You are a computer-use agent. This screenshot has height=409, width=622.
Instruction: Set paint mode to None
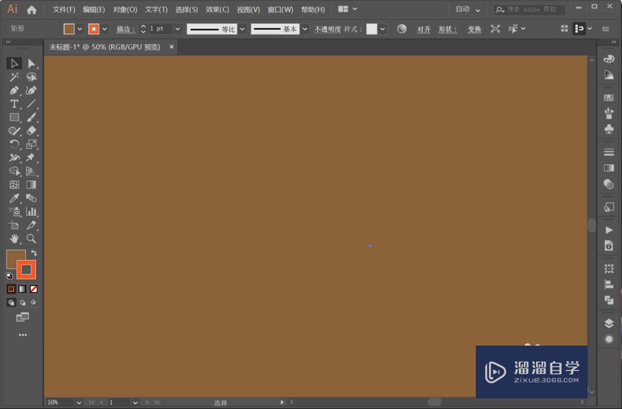(34, 289)
